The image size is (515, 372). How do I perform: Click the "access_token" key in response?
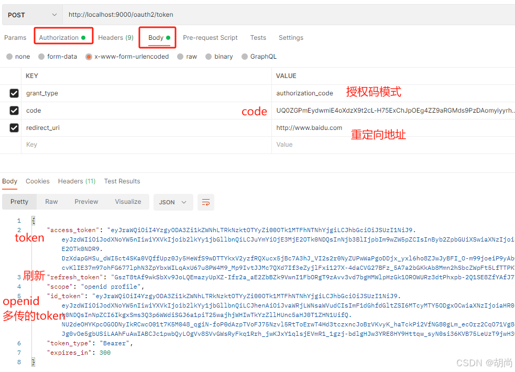click(x=73, y=230)
